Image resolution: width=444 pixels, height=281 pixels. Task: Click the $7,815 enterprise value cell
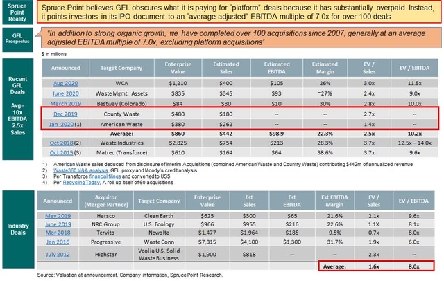tap(207, 242)
